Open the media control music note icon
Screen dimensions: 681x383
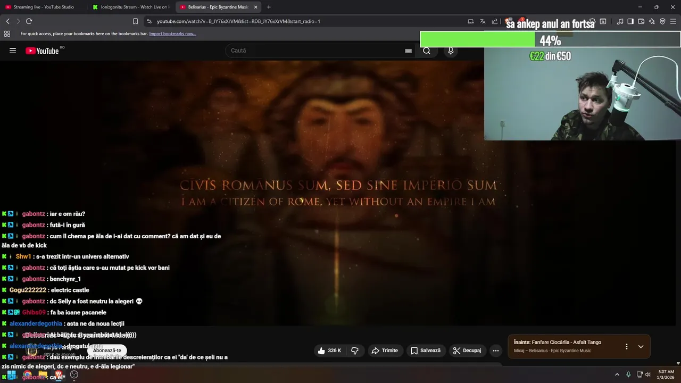point(620,21)
